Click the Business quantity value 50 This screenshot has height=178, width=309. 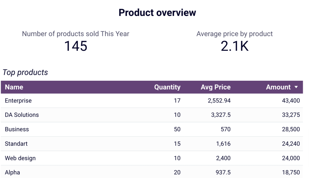tap(177, 129)
